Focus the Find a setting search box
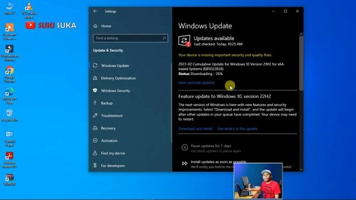Screen dimensions: 356x200 tap(130, 38)
